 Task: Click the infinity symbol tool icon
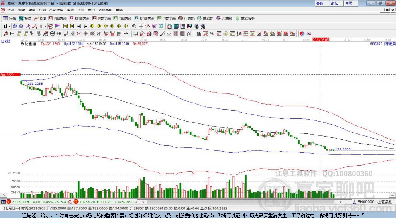click(309, 34)
